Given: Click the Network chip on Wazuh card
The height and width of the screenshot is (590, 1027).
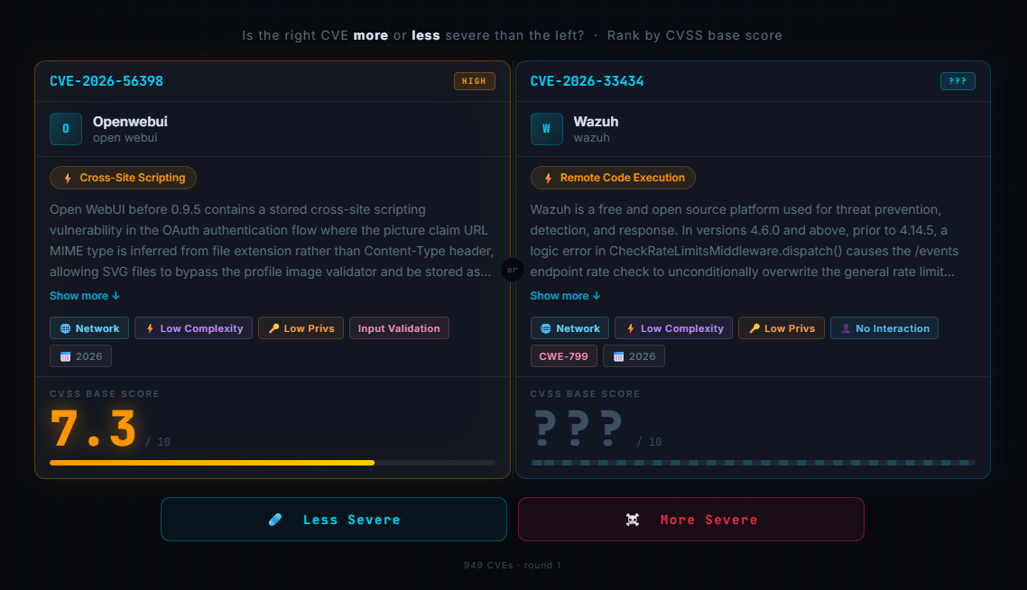Looking at the screenshot, I should pos(569,328).
